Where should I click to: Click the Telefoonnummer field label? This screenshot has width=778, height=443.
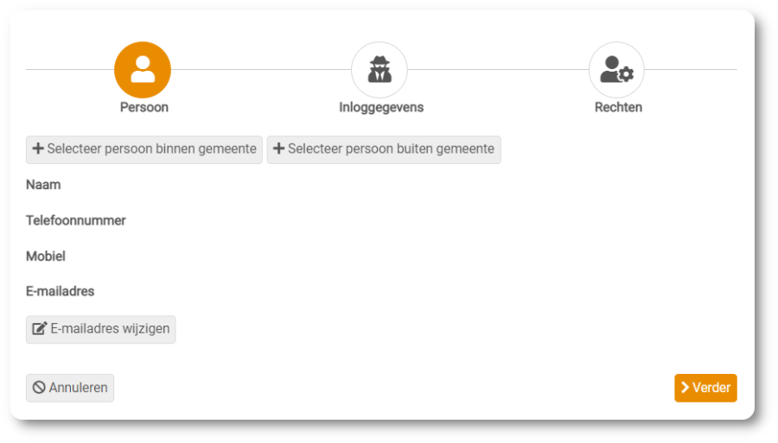(x=76, y=220)
